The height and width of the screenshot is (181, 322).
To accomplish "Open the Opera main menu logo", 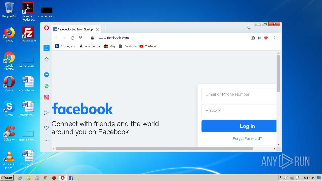I will [47, 28].
